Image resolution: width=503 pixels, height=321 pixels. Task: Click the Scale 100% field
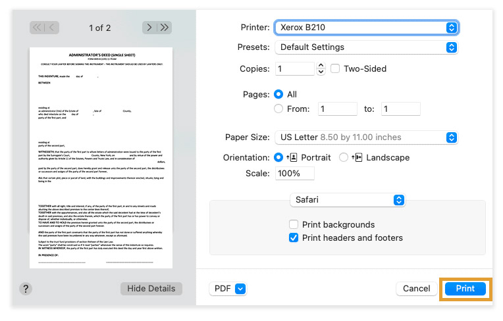click(x=294, y=173)
